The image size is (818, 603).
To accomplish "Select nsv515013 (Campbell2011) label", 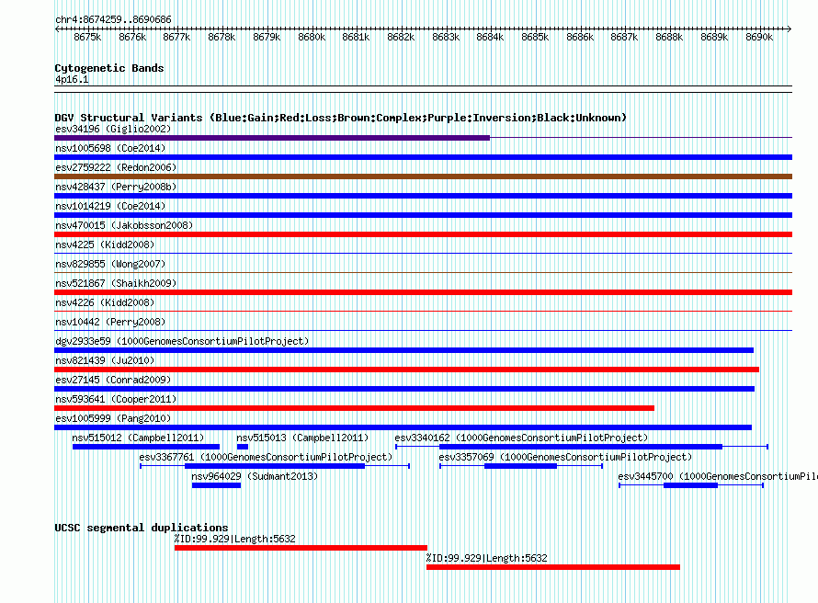I will [x=302, y=438].
